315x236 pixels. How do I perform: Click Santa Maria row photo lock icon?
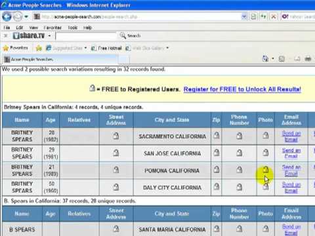[266, 229]
